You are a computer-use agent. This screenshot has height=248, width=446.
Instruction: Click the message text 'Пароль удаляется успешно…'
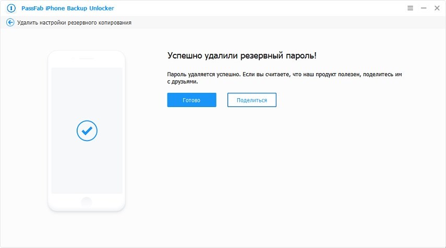pos(284,78)
